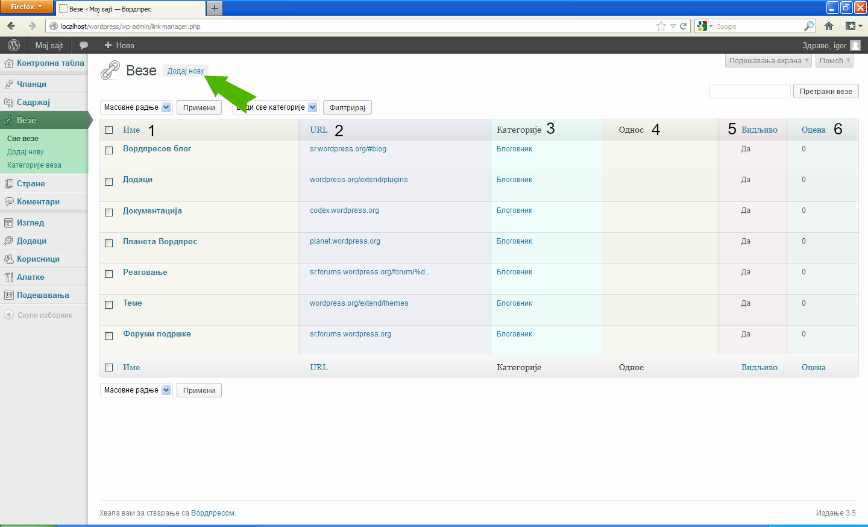Image resolution: width=868 pixels, height=527 pixels.
Task: Click the Алатке tools icon
Action: click(x=9, y=277)
